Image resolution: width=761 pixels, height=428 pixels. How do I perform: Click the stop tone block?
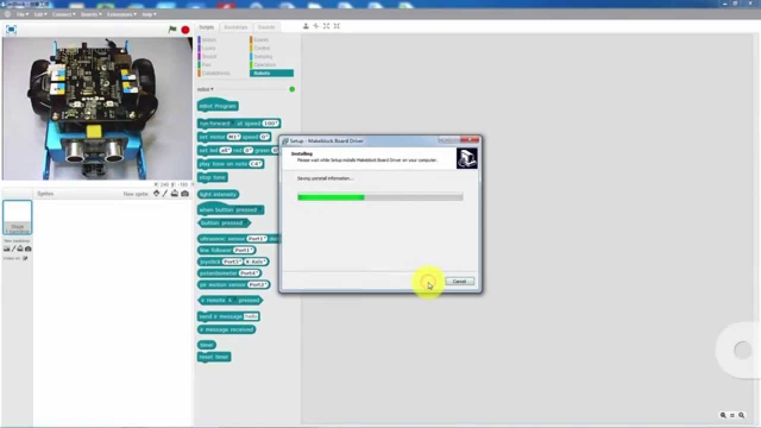coord(213,177)
